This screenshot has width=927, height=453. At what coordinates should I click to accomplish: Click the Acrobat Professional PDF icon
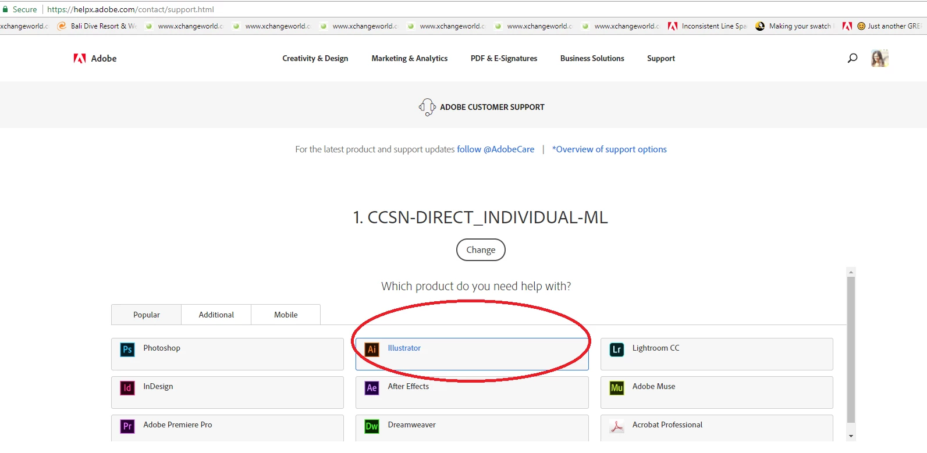point(617,426)
